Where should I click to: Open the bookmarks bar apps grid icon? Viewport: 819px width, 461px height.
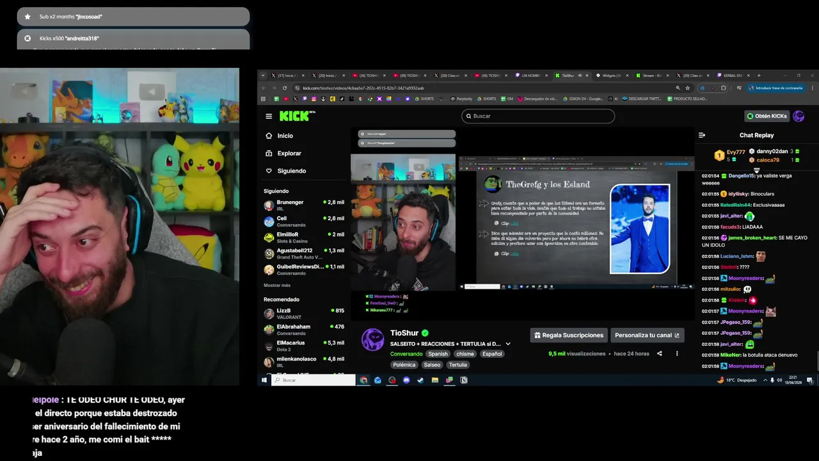point(263,99)
